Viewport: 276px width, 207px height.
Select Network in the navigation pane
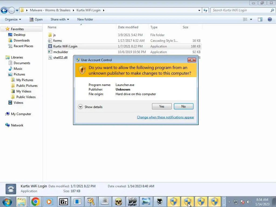17,125
